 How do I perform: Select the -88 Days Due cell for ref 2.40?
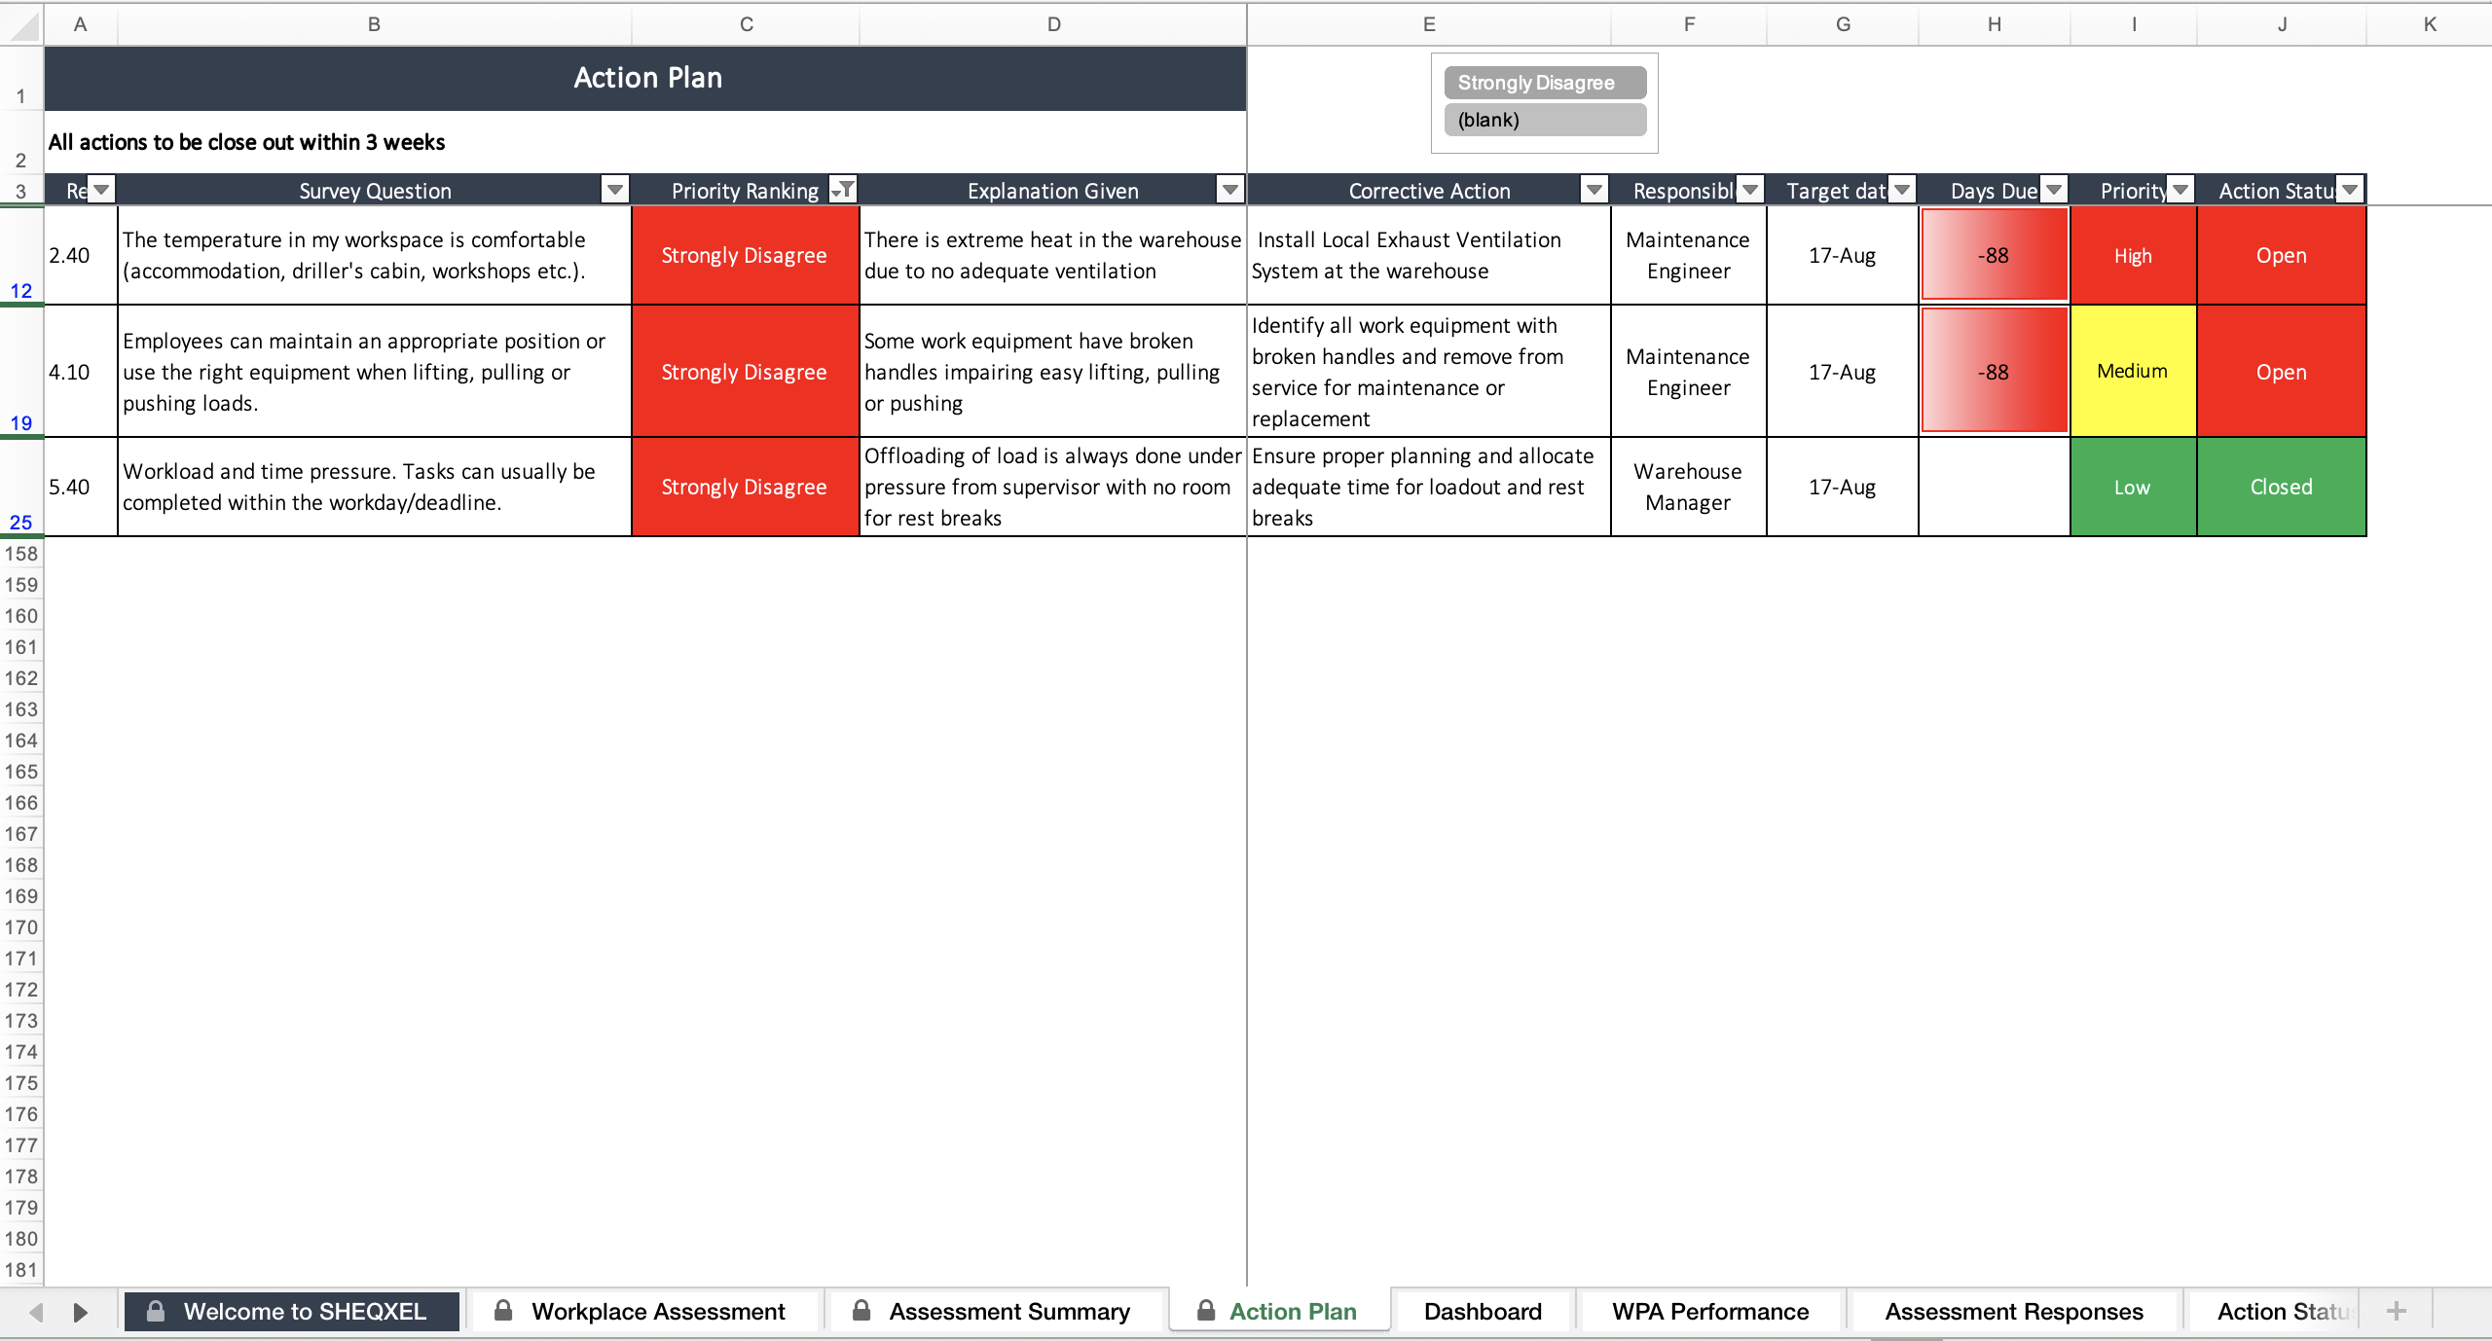[1994, 256]
